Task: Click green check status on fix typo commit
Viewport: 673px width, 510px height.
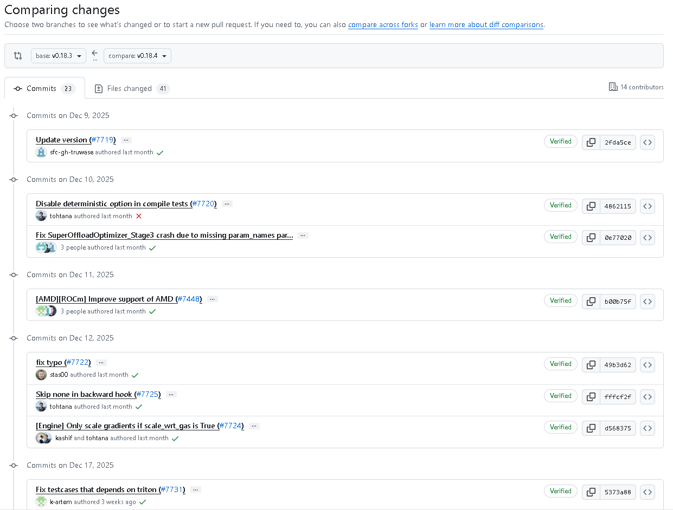Action: tap(135, 375)
